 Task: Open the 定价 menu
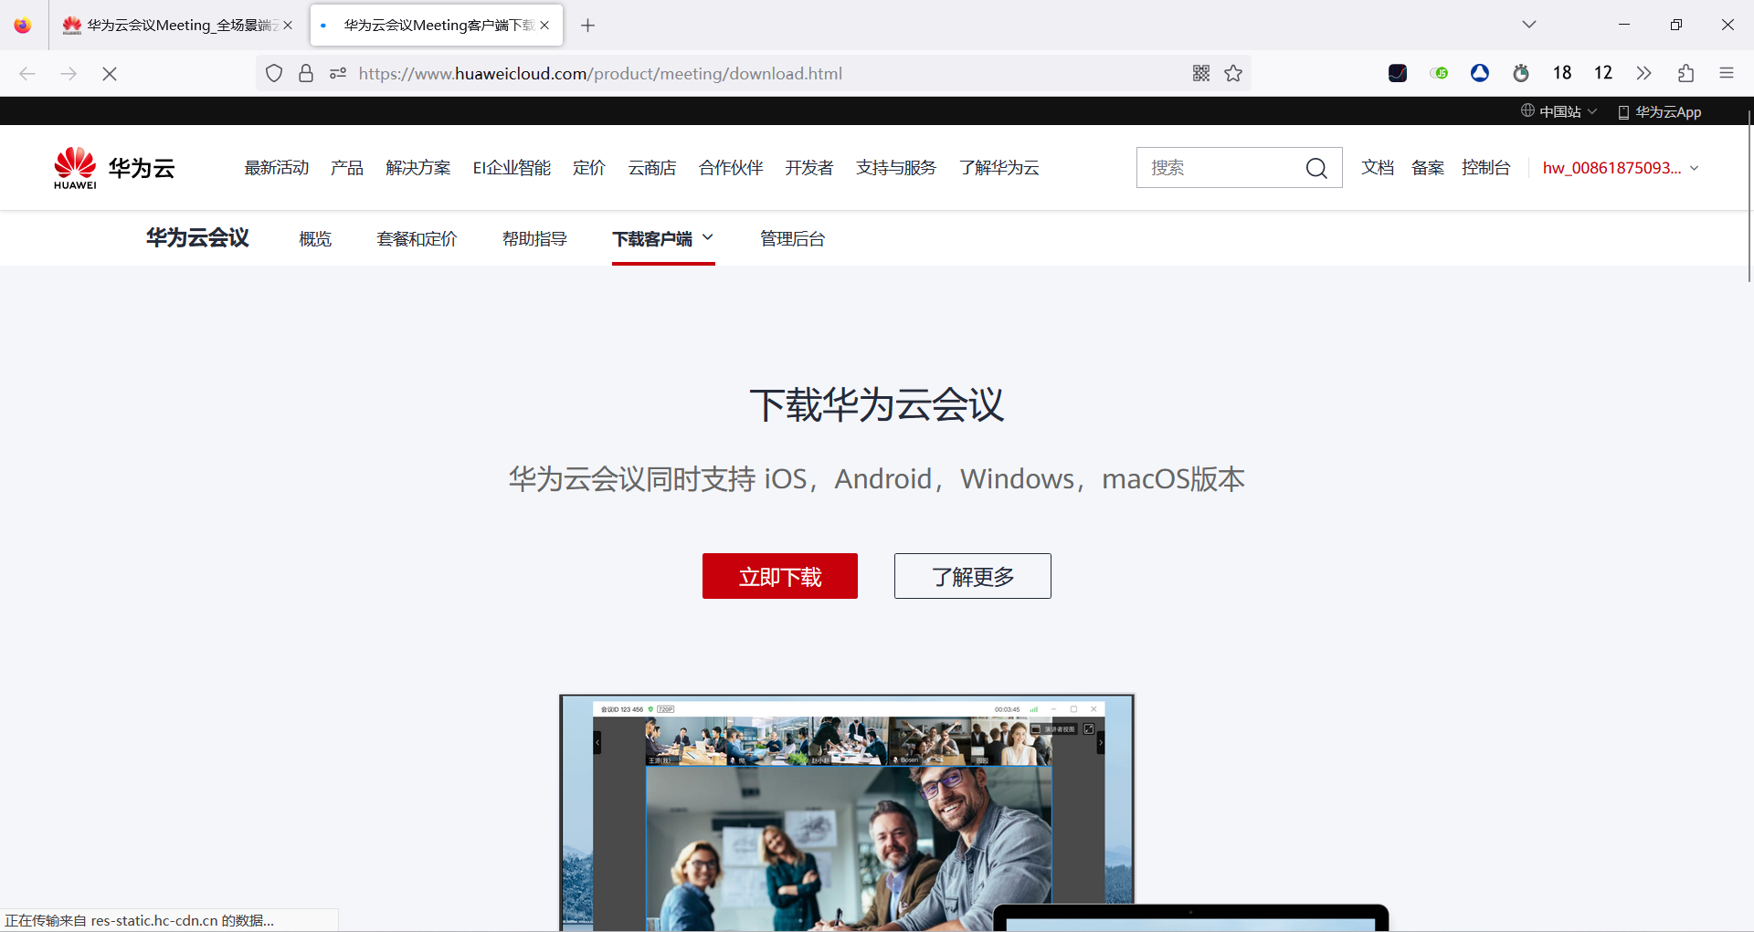click(x=589, y=168)
